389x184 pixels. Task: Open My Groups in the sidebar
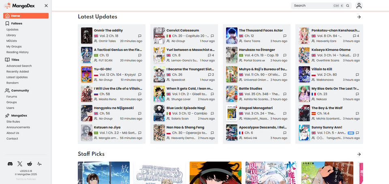click(x=14, y=47)
